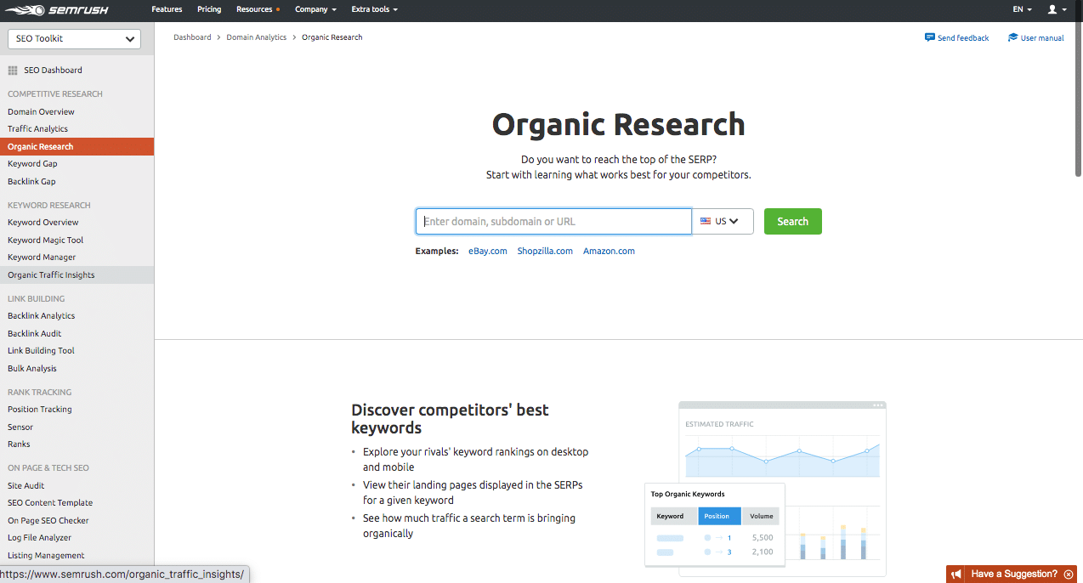Click the Amazon.com example link
This screenshot has width=1083, height=583.
tap(609, 251)
